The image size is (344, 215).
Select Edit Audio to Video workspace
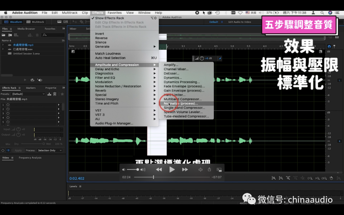click(240, 22)
